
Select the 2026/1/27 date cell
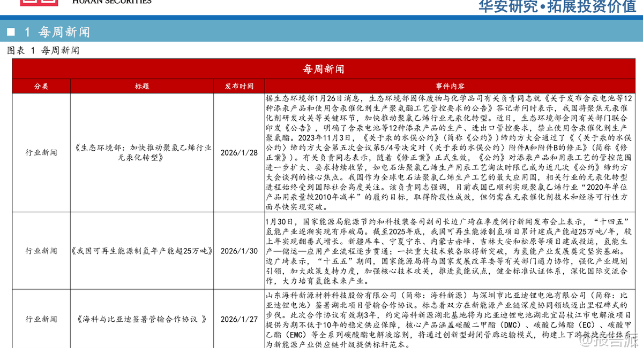[239, 319]
